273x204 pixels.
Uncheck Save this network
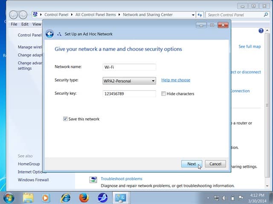pyautogui.click(x=65, y=119)
